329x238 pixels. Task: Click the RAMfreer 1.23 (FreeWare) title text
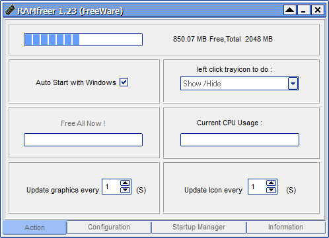point(70,11)
